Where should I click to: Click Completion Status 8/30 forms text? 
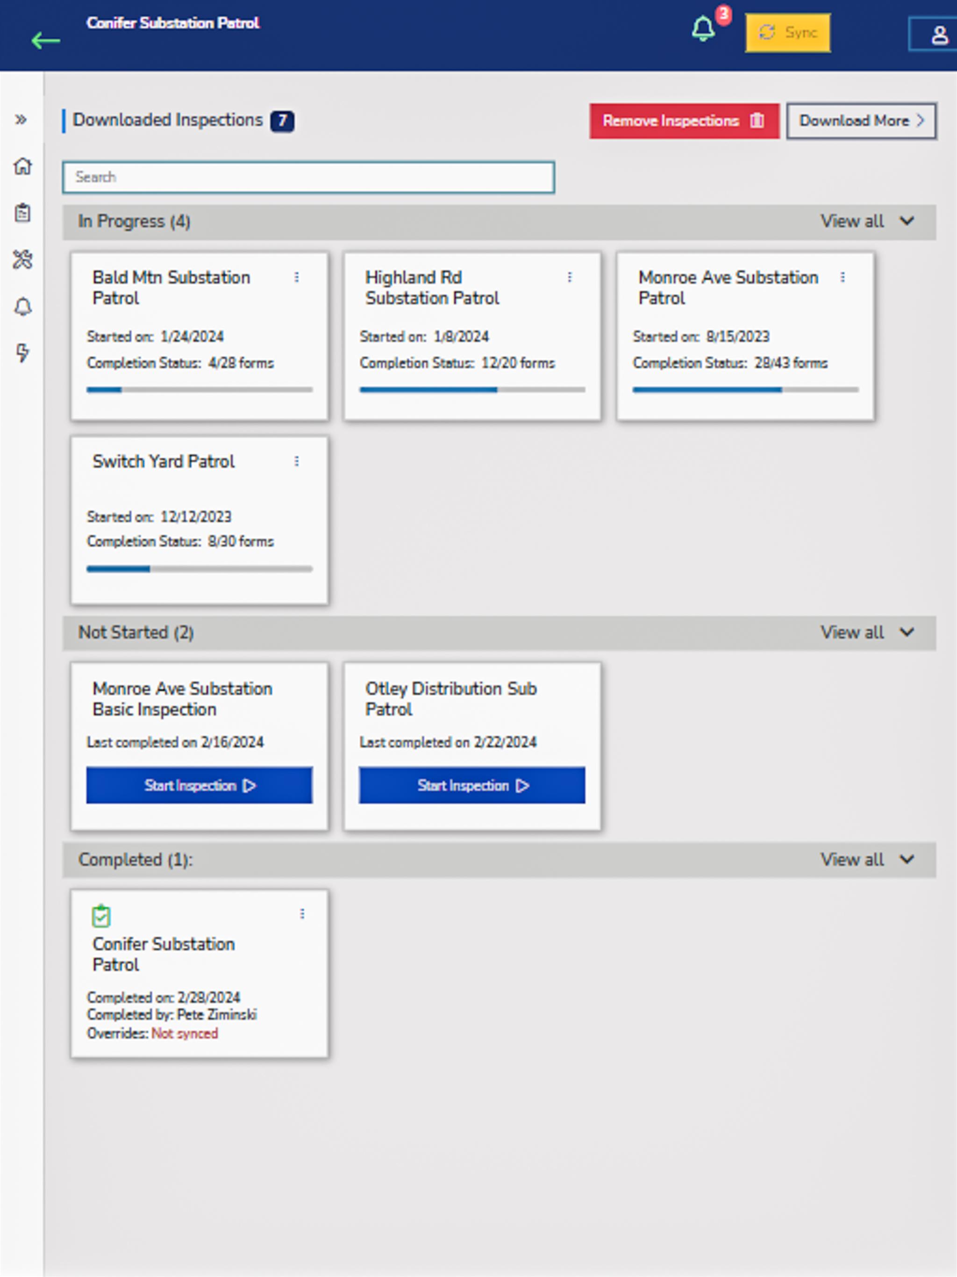pos(180,542)
